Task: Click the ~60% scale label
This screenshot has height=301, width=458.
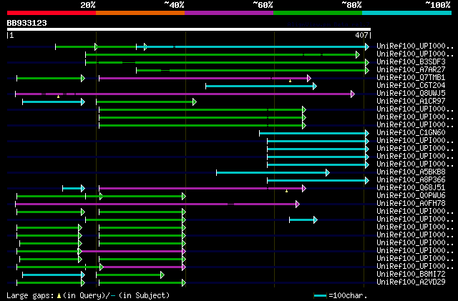Action: [x=263, y=5]
